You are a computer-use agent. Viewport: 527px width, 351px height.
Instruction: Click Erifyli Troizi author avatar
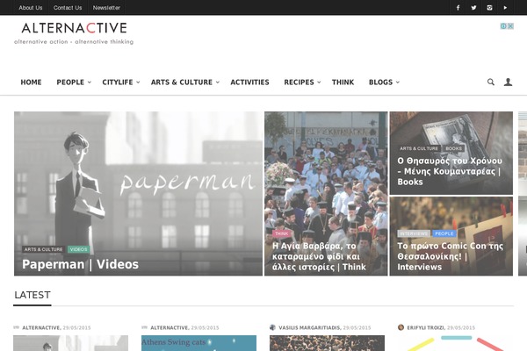[x=401, y=327]
